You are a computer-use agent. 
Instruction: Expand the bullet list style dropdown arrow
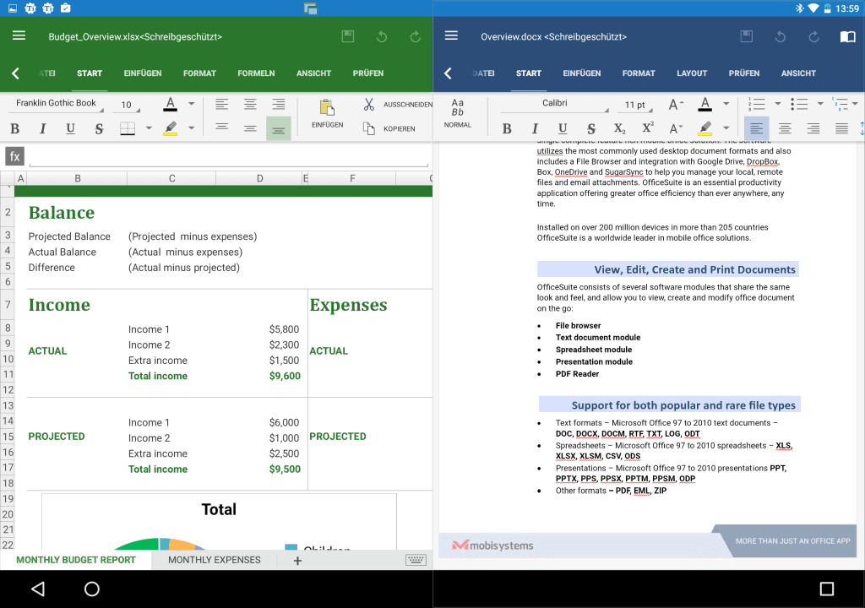[820, 104]
